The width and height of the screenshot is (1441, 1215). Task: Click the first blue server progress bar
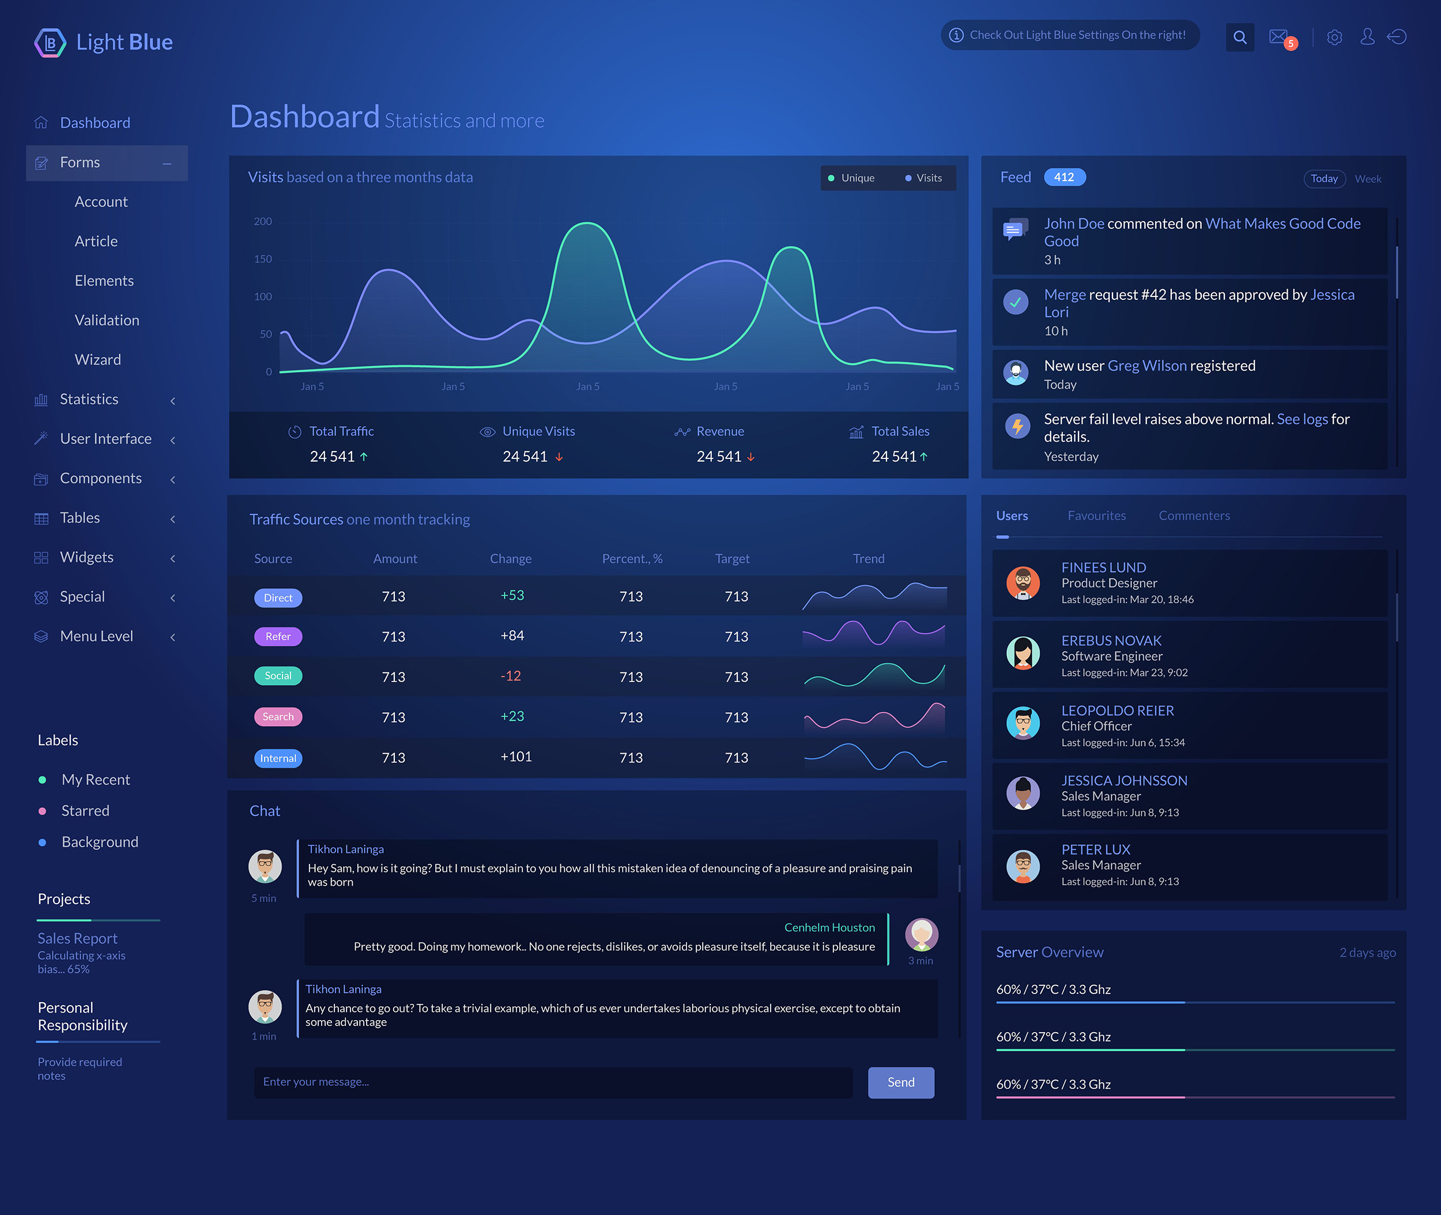click(1195, 1003)
